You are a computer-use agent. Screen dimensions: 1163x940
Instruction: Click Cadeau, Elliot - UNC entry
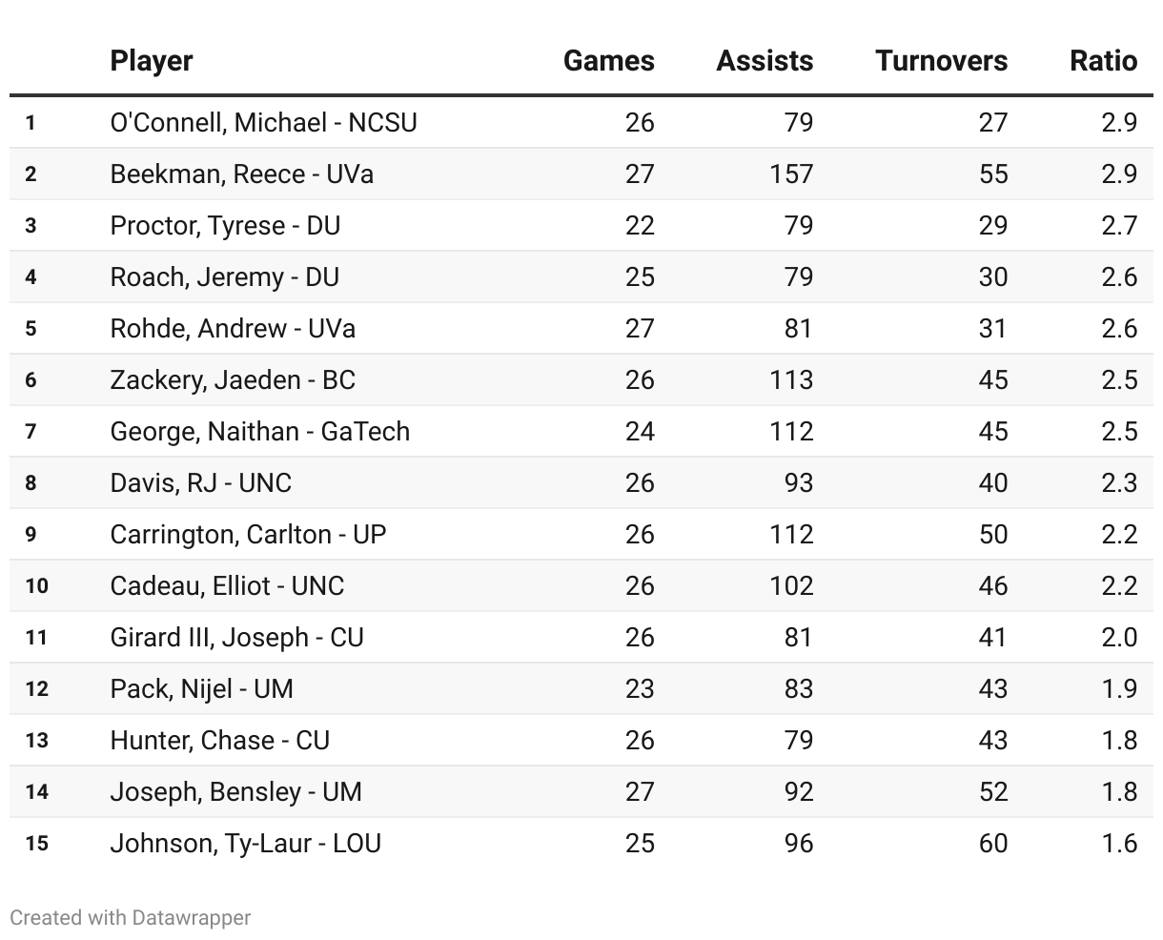[x=227, y=585]
